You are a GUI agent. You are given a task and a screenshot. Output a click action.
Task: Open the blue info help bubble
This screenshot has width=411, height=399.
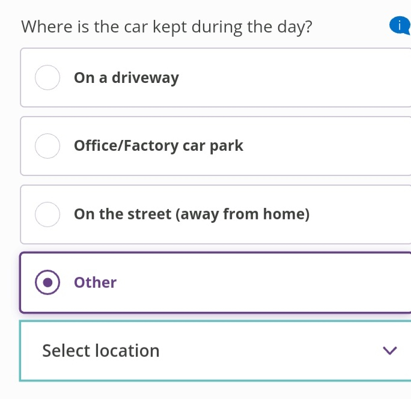coord(400,26)
